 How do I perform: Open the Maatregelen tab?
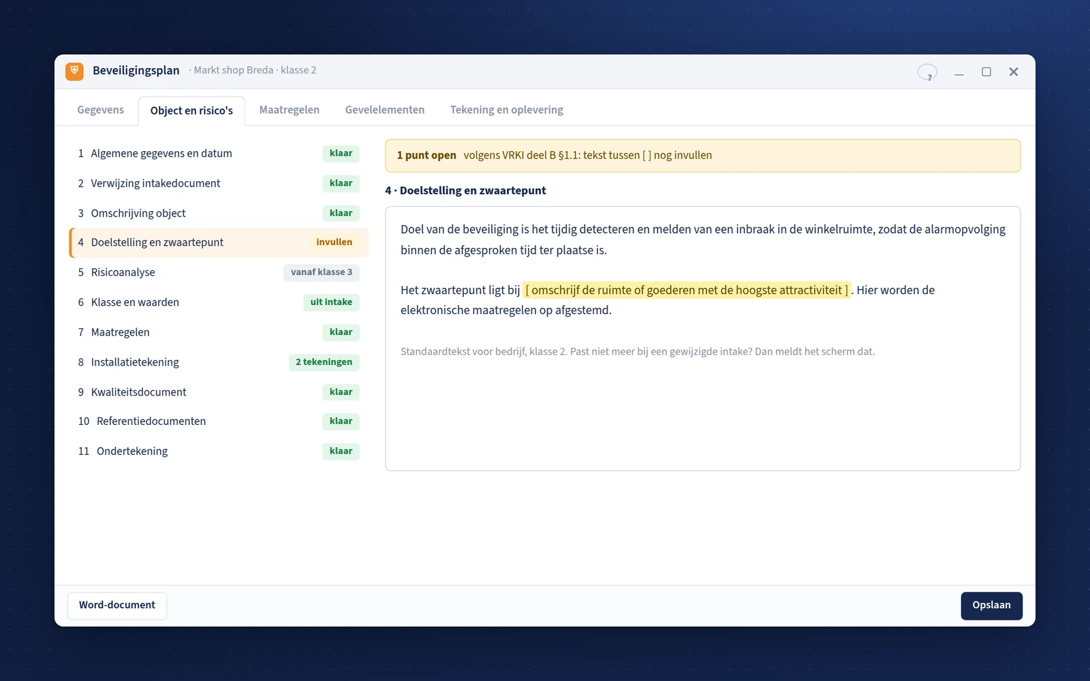click(290, 110)
